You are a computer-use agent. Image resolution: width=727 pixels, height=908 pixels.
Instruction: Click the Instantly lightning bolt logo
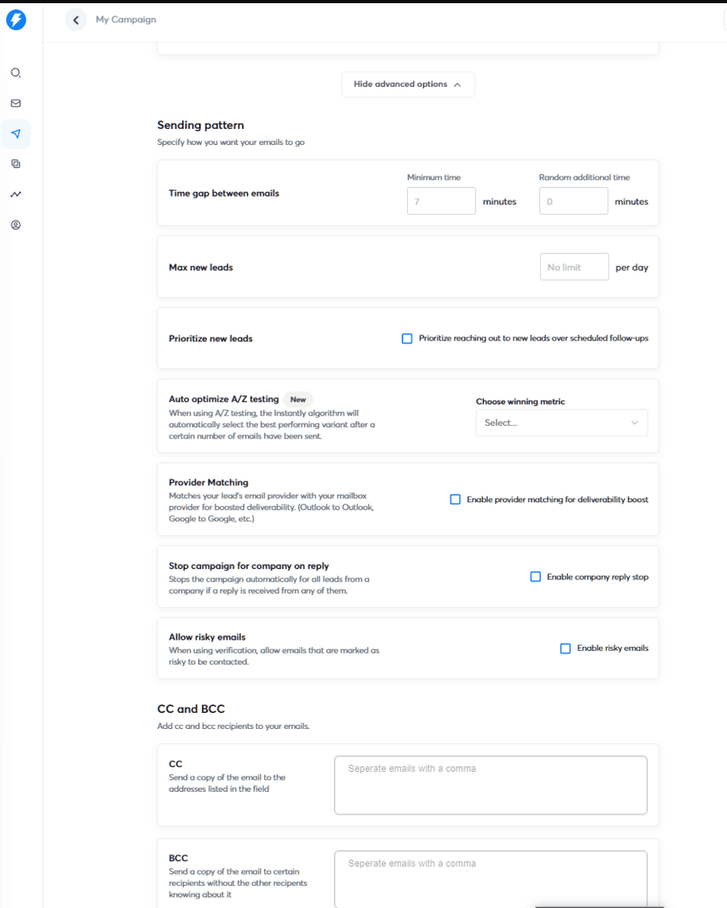click(16, 20)
